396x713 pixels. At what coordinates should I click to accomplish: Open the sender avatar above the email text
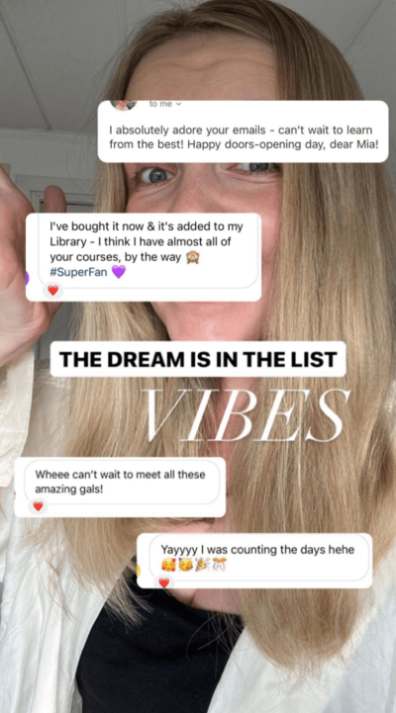[x=123, y=105]
